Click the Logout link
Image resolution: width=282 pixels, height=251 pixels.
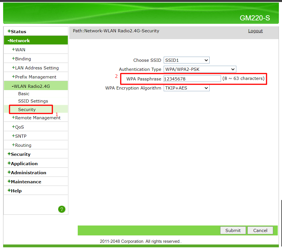[255, 31]
